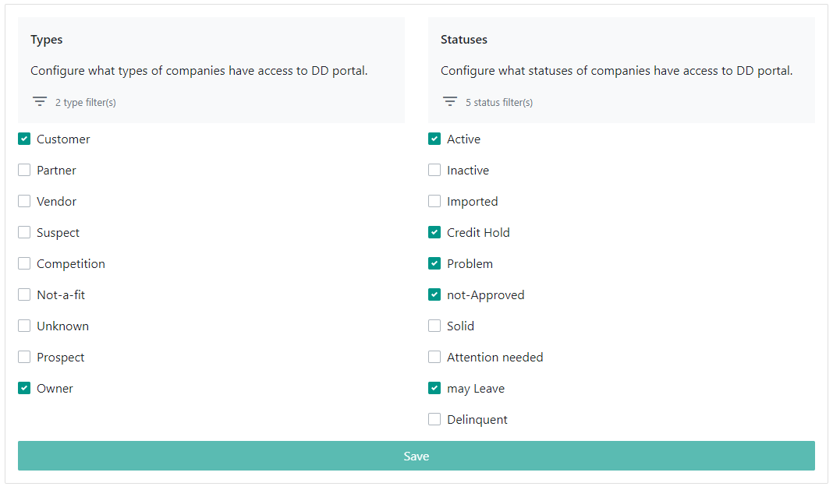Tick the Suspect checkbox
Viewport: 833px width, 490px height.
click(x=24, y=232)
